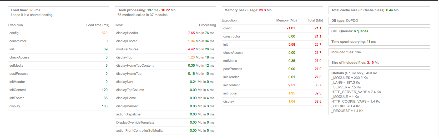Viewport: 439px width, 138px height.
Task: Click the Load time 823 ms summary box
Action: pyautogui.click(x=58, y=13)
